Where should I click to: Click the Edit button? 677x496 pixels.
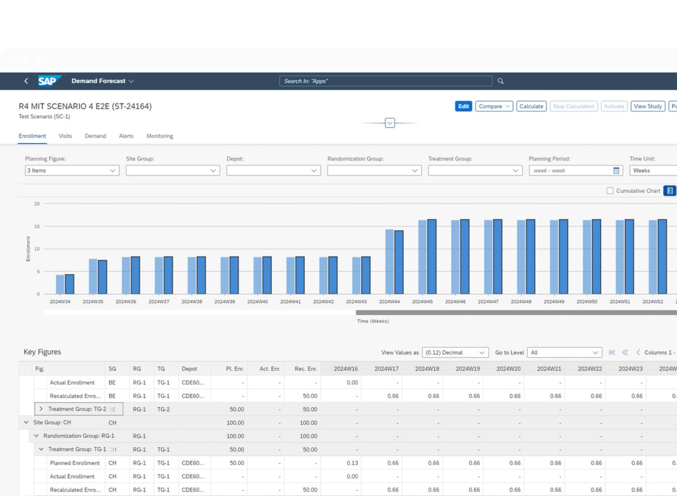[464, 106]
